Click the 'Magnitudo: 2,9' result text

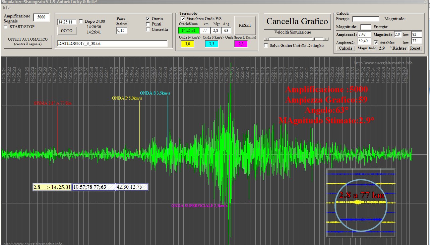point(371,48)
